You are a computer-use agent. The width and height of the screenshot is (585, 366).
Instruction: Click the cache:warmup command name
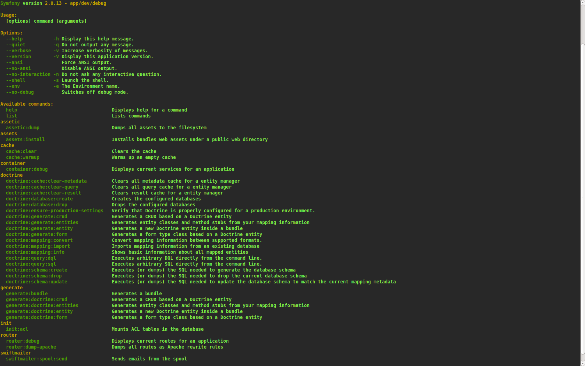click(x=23, y=157)
